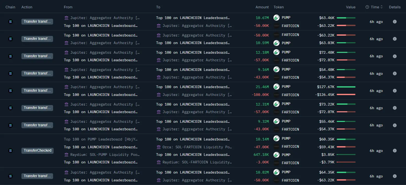
Task: Open the details icon on the TransferChecked row
Action: click(395, 151)
